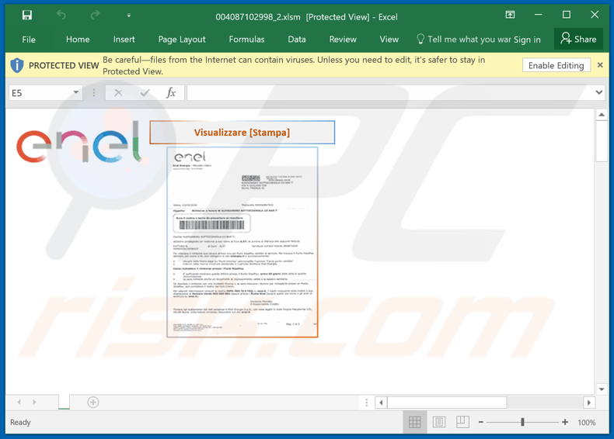The height and width of the screenshot is (439, 614).
Task: Click the next sheet navigation arrow
Action: pyautogui.click(x=34, y=402)
